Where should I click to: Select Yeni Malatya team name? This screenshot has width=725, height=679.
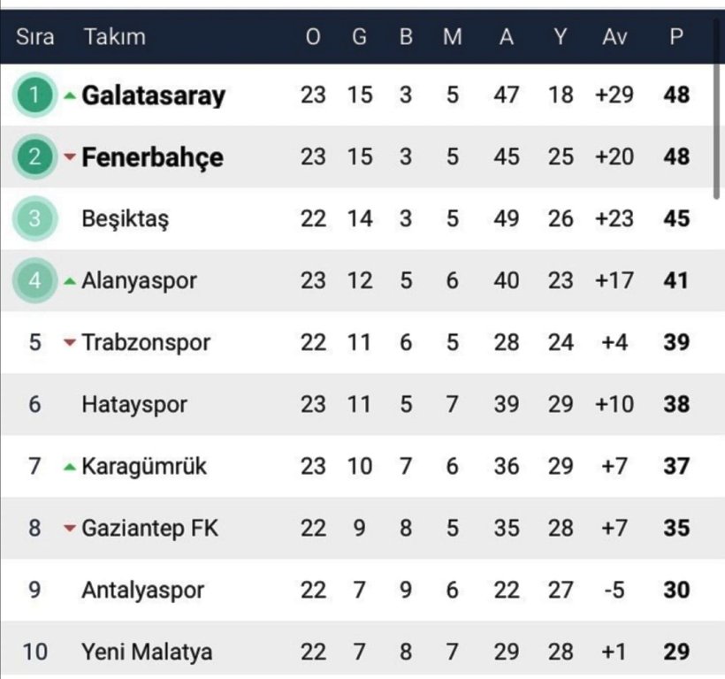[x=147, y=652]
